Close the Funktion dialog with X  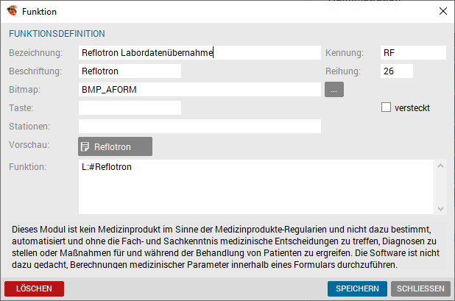(442, 11)
